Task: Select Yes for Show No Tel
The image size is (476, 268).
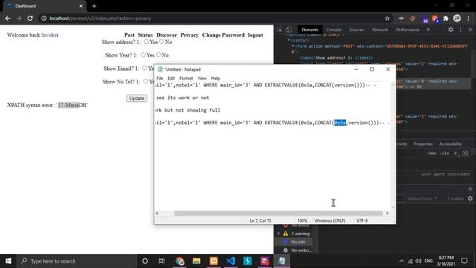Action: click(x=146, y=81)
